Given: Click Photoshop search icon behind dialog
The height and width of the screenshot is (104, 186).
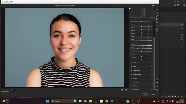Looking at the screenshot, I should 175,5.
